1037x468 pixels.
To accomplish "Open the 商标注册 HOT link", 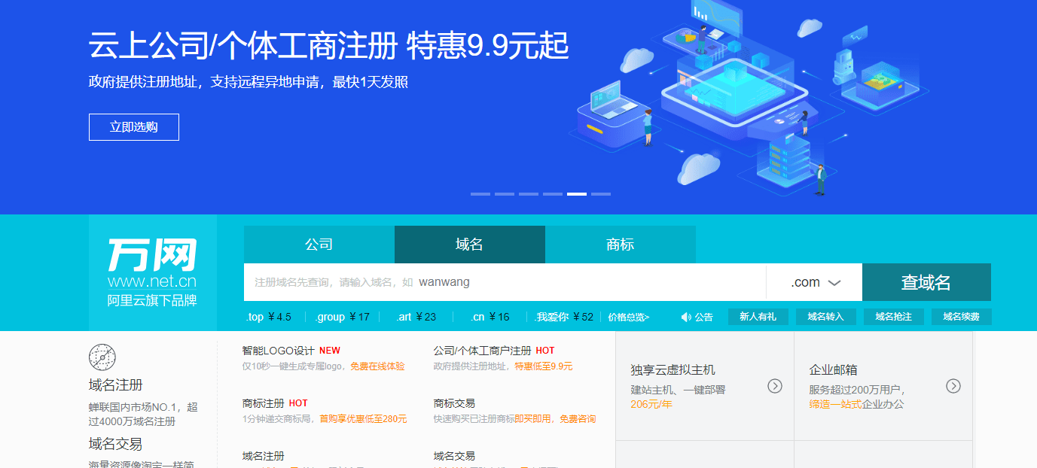I will [275, 403].
